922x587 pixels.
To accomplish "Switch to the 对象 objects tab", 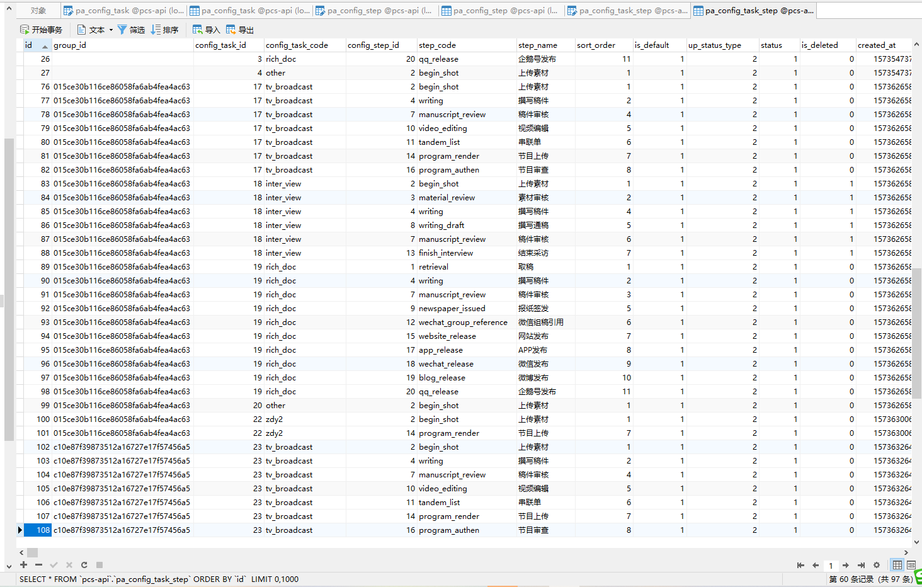I will tap(38, 11).
